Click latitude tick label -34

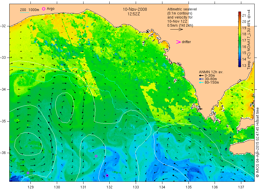3,89
